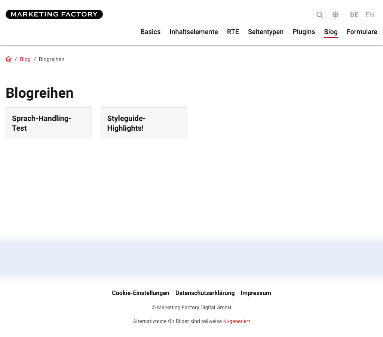The image size is (383, 337).
Task: Go to the Blog navigation item
Action: coord(331,32)
